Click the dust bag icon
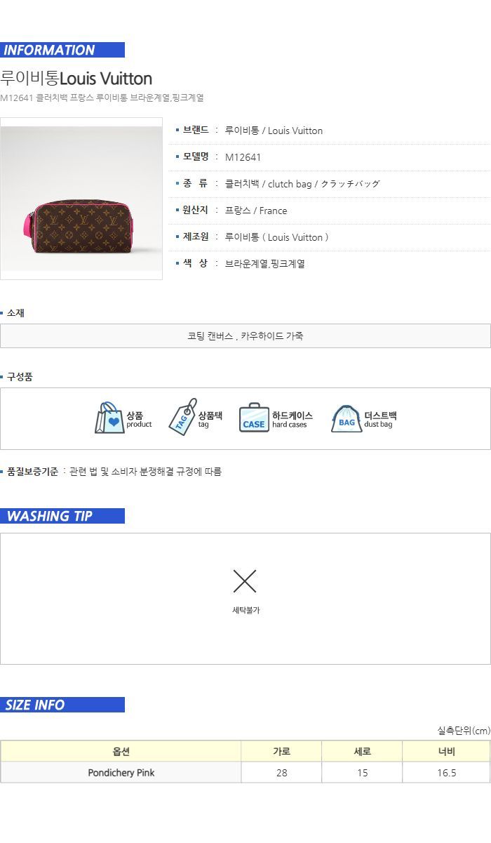 [347, 418]
